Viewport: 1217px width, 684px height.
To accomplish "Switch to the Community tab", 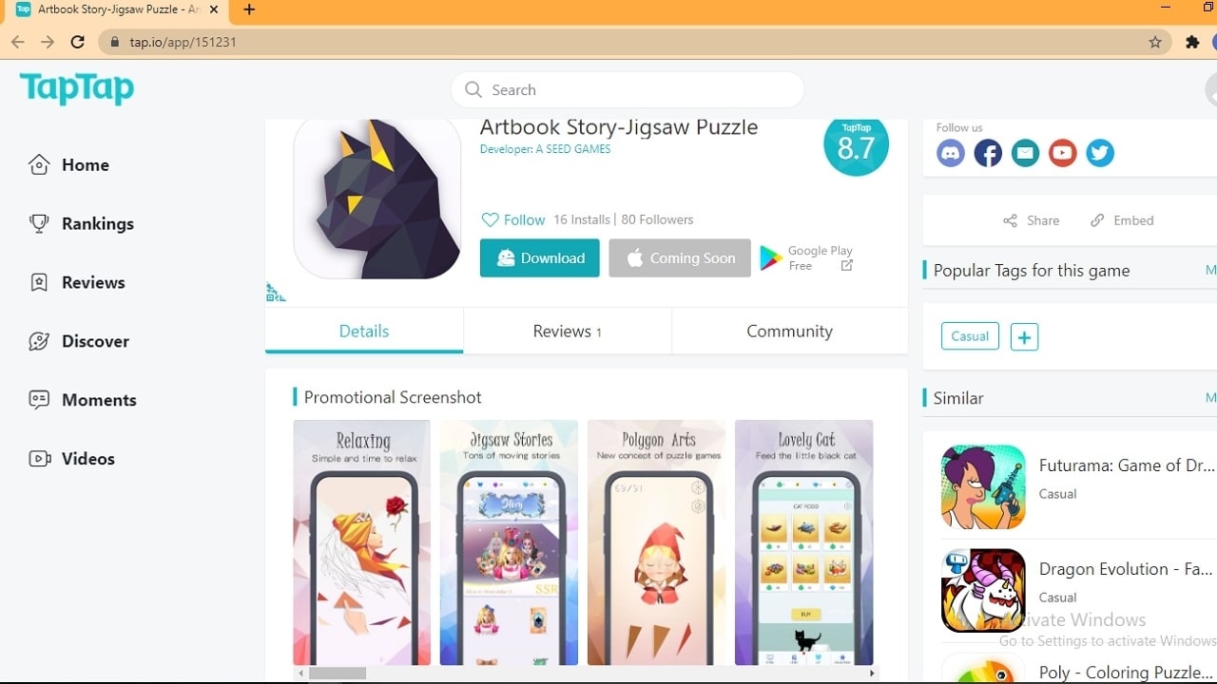I will click(x=789, y=331).
